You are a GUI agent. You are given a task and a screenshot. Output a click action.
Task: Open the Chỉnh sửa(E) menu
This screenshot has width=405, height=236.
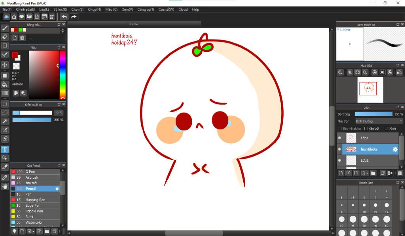[x=25, y=9]
